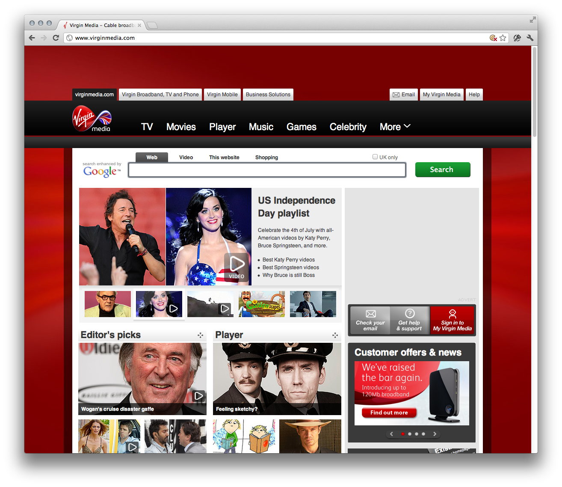Image resolution: width=562 pixels, height=487 pixels.
Task: Expand the More navigation dropdown
Action: [395, 127]
